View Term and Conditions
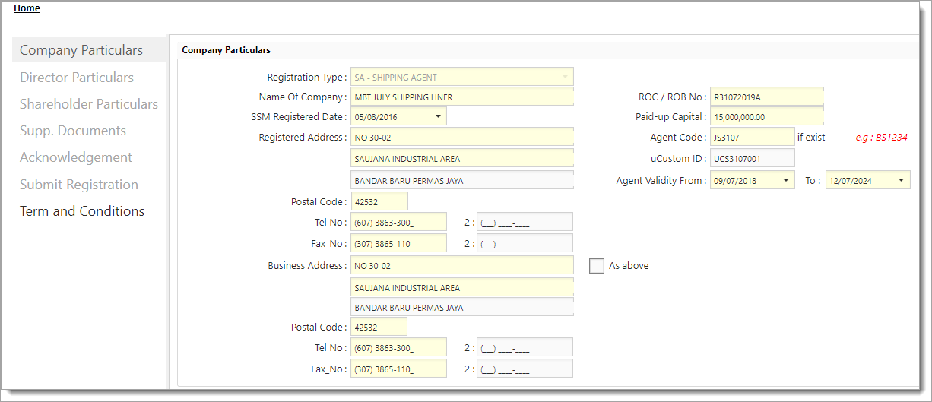This screenshot has width=932, height=402. (82, 211)
